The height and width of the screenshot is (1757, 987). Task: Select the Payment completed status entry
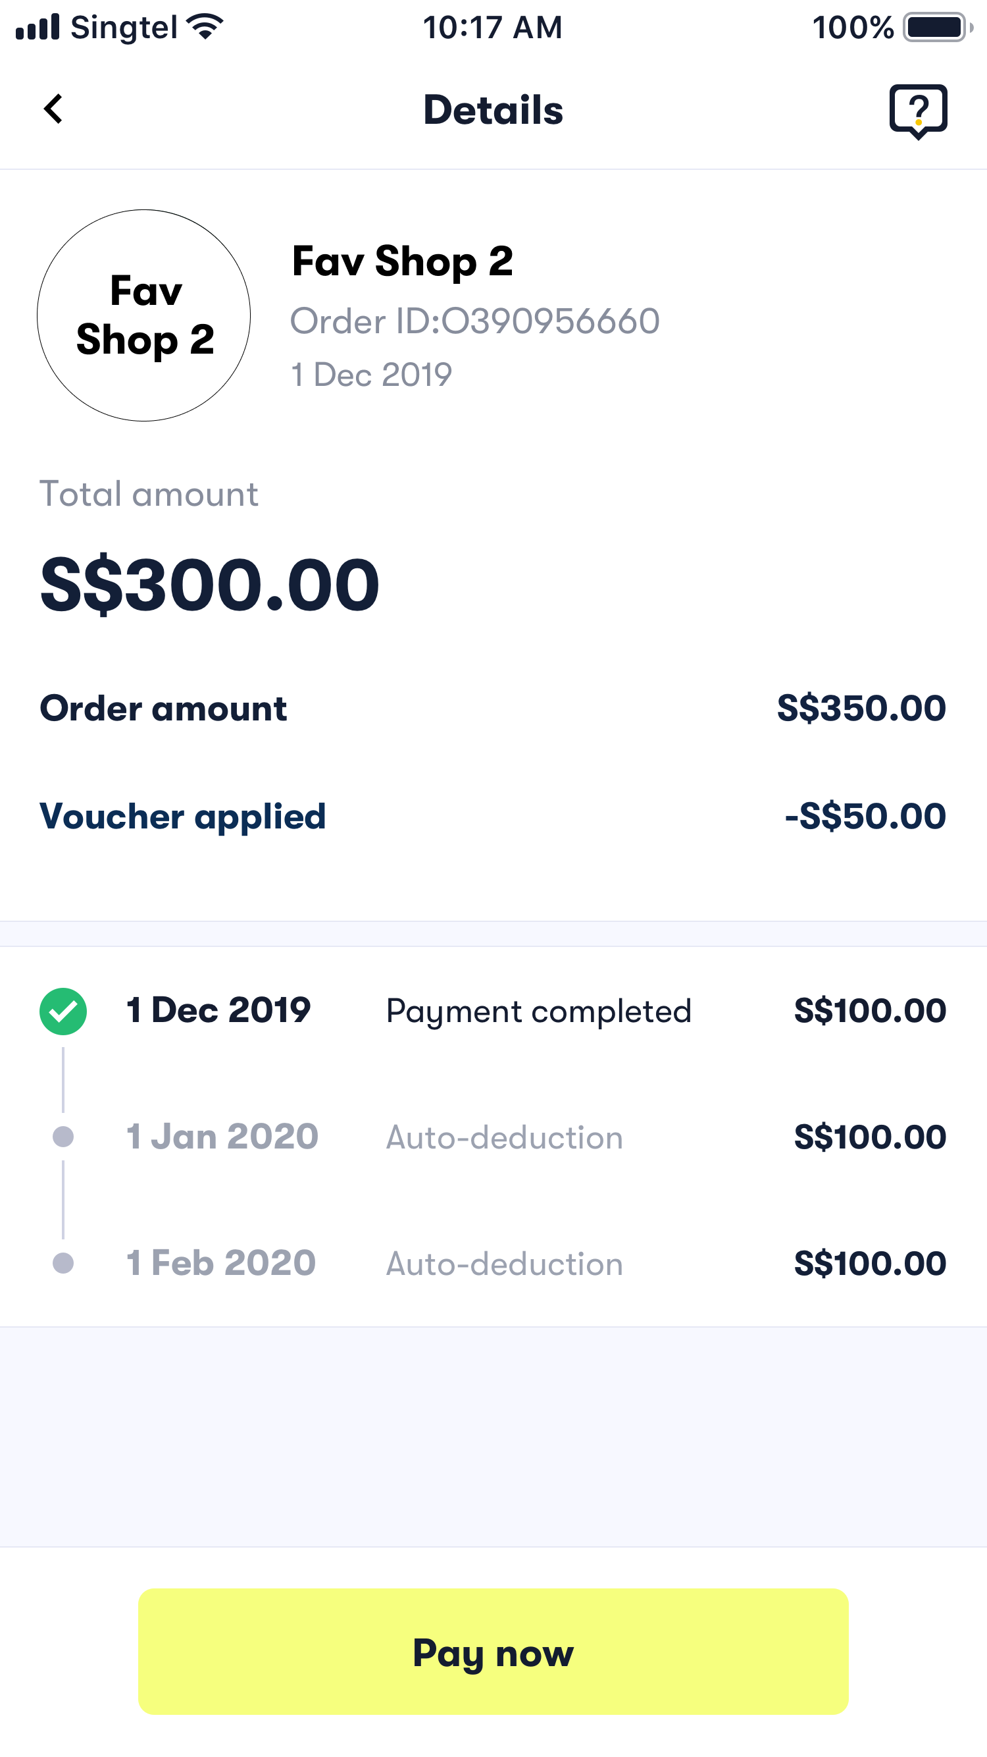pyautogui.click(x=538, y=1012)
